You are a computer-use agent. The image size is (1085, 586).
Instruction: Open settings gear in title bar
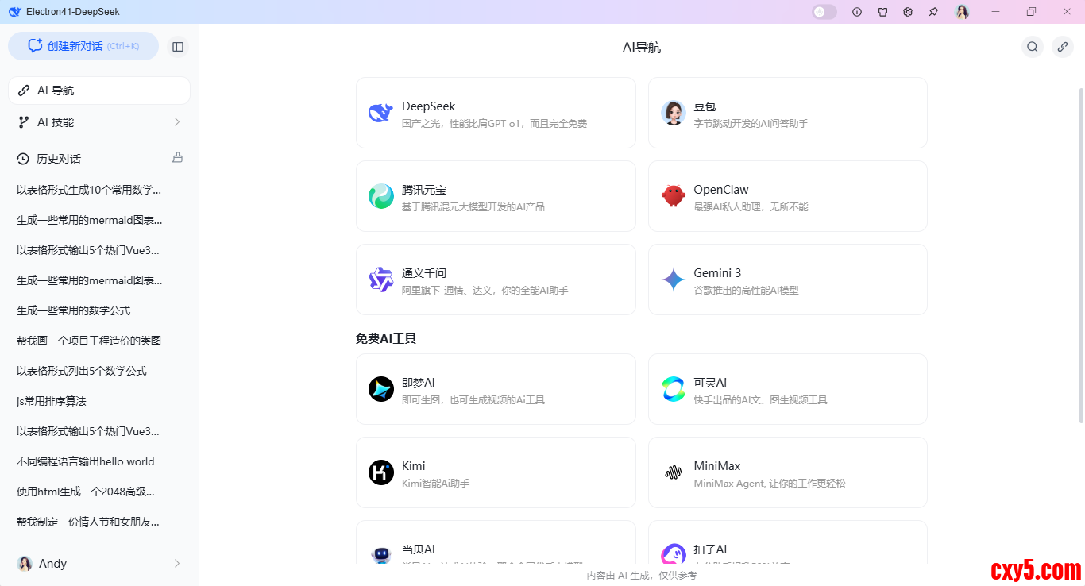(908, 12)
